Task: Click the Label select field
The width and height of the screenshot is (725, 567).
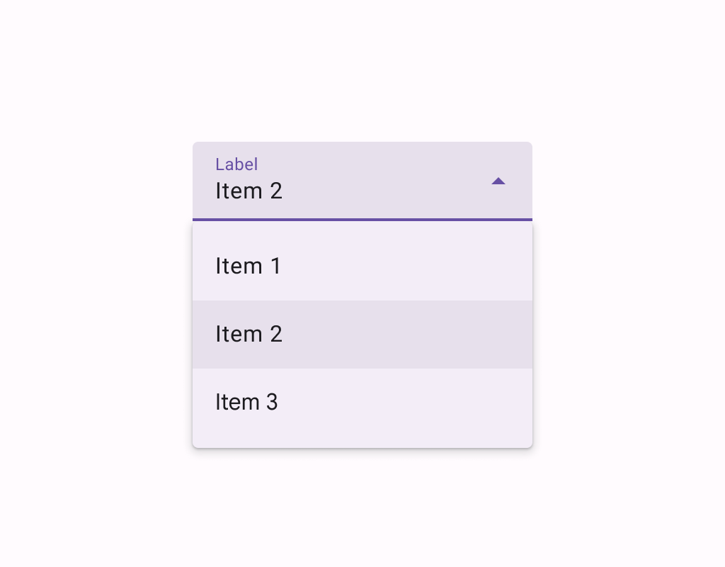Action: point(362,181)
